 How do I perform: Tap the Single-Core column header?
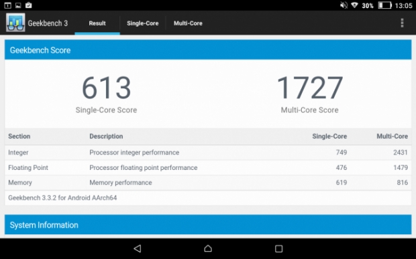pyautogui.click(x=329, y=137)
